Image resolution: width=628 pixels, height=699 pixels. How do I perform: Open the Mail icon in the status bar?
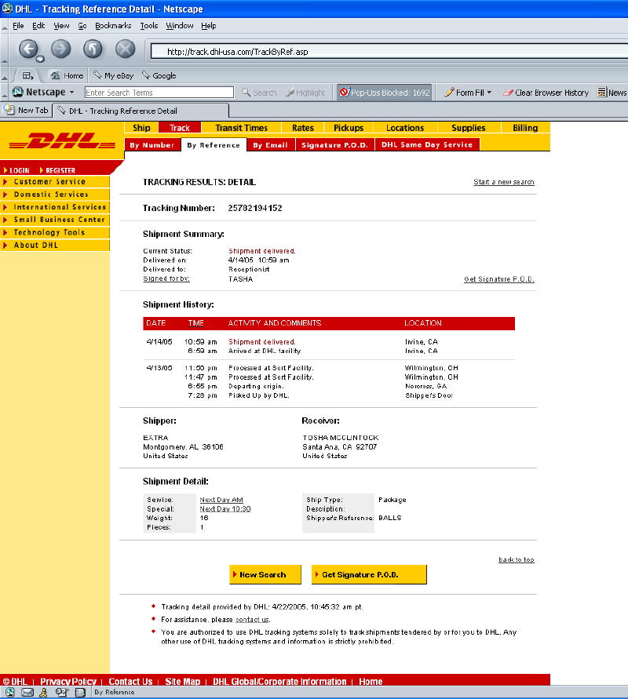27,692
